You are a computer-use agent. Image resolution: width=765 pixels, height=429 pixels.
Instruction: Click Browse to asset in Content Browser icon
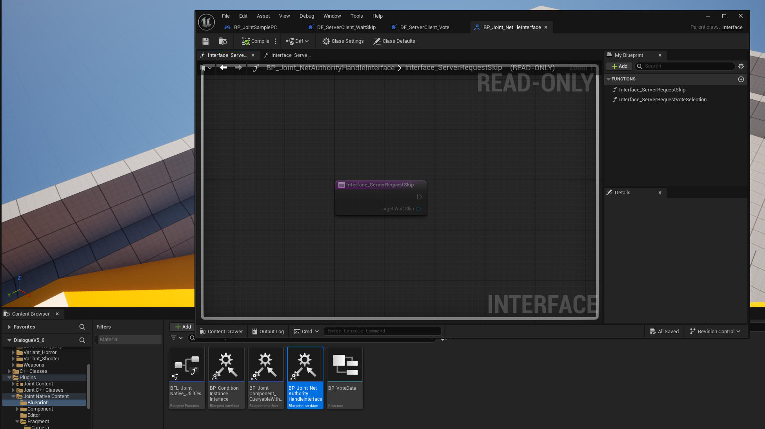pos(223,41)
